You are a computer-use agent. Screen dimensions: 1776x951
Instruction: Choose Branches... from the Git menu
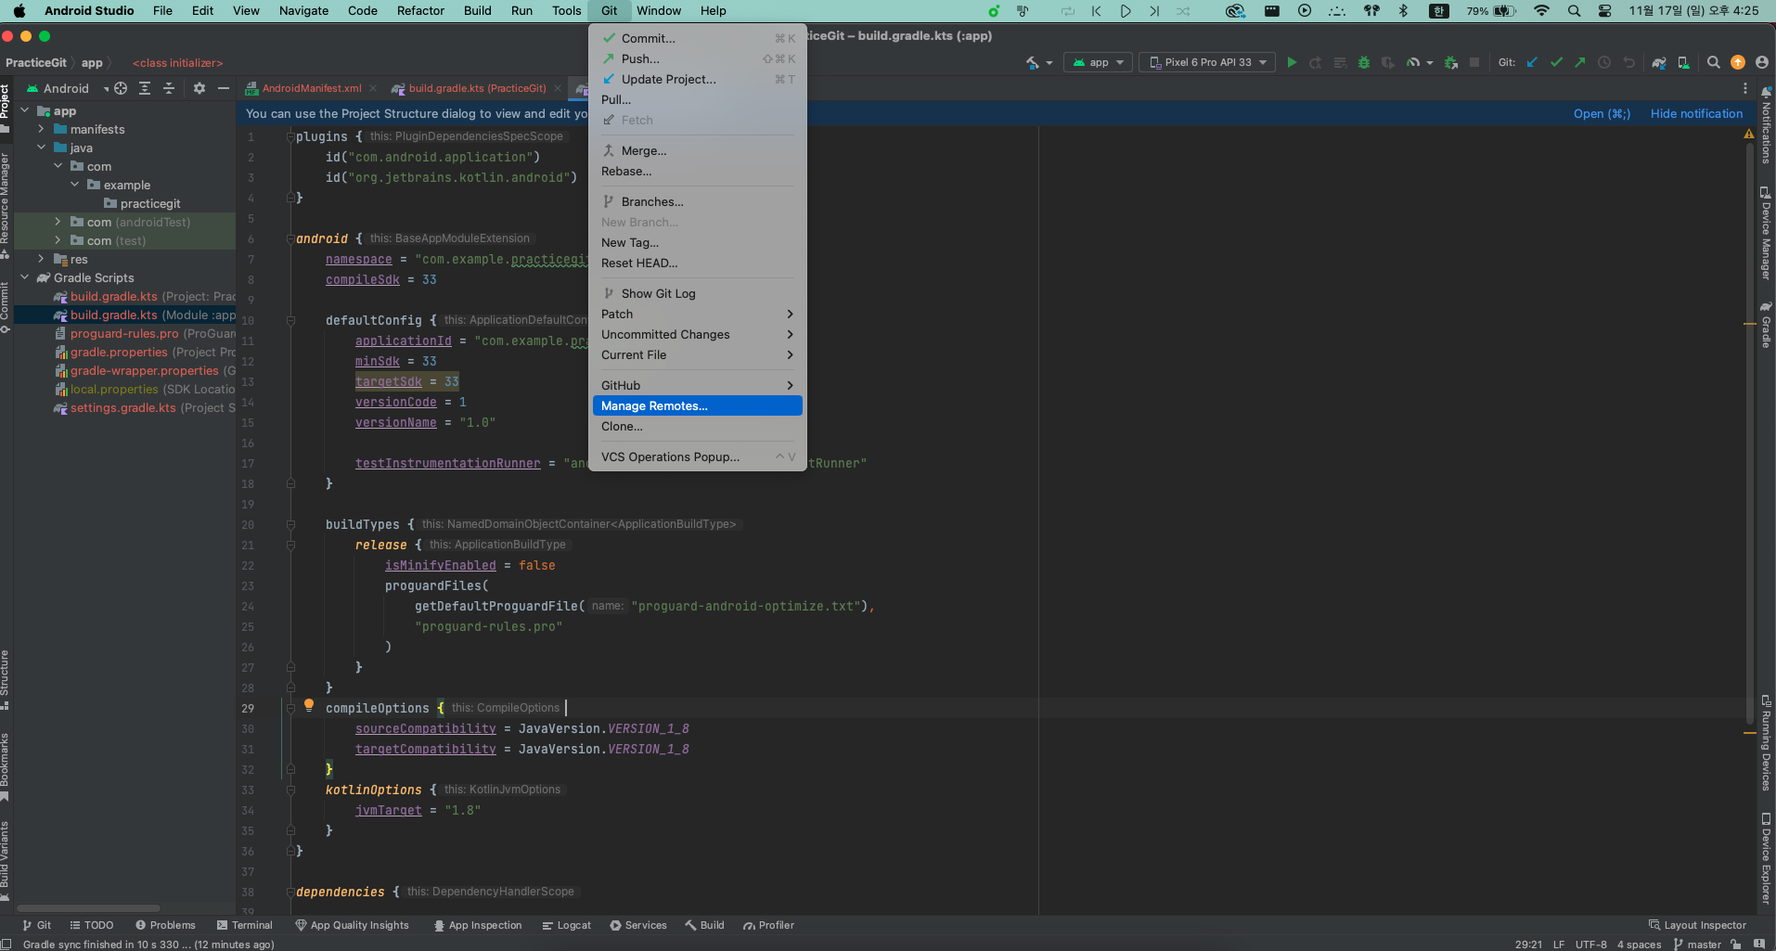[x=697, y=201]
